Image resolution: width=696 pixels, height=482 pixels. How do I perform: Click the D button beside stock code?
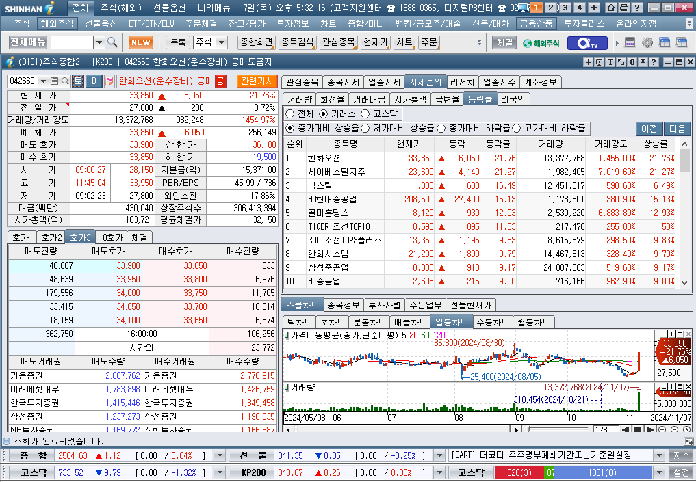click(x=94, y=81)
